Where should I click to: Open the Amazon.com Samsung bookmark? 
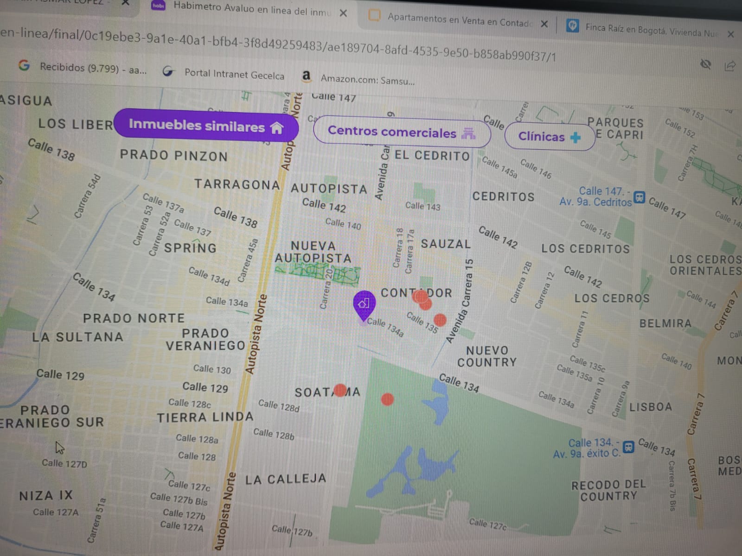[x=358, y=78]
